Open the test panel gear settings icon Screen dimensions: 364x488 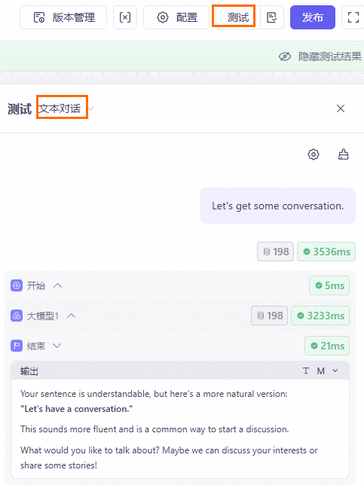[314, 154]
